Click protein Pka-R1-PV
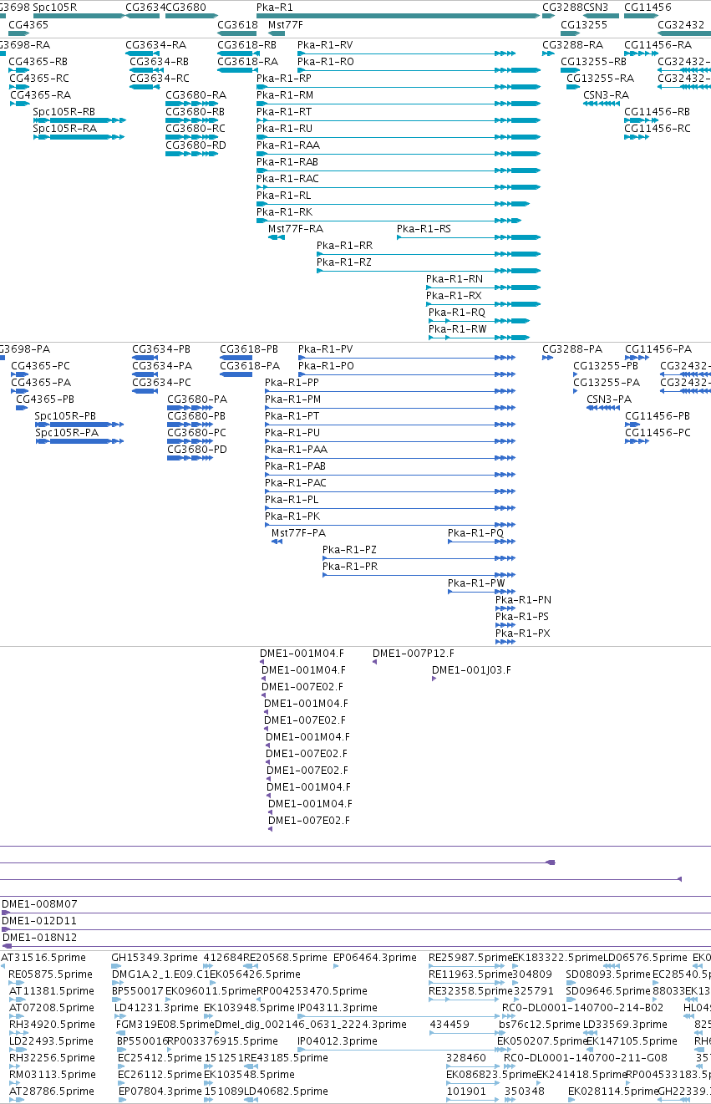This screenshot has height=1104, width=711. [x=326, y=348]
